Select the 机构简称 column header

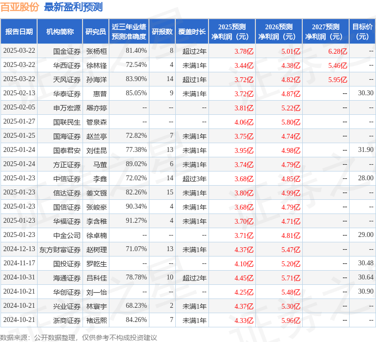pos(60,31)
